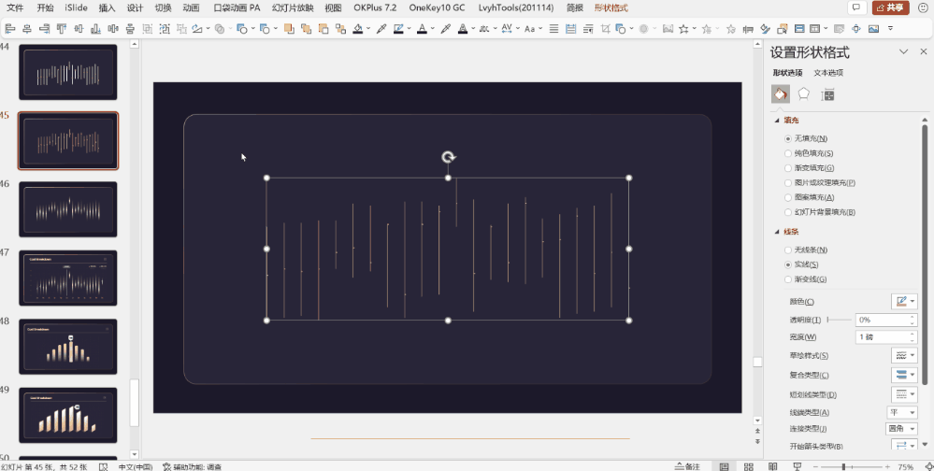Click the zoom out minus button

pos(814,466)
